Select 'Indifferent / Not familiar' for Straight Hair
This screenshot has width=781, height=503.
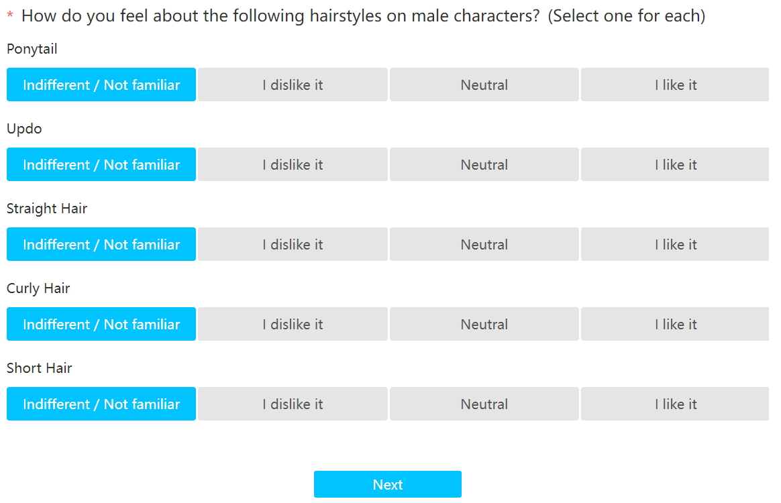point(101,244)
